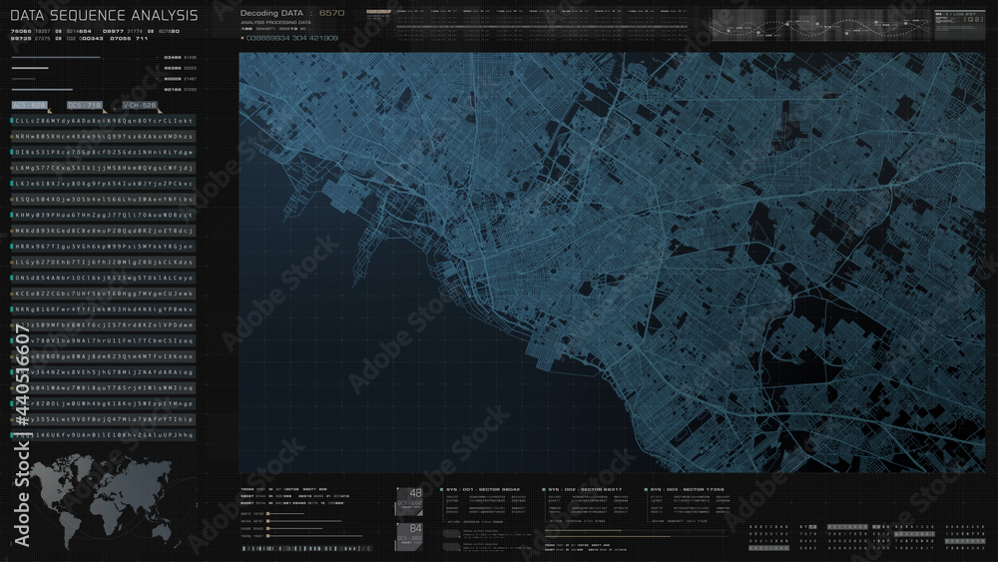Click the first orange slider handle in the bottom panel
Viewport: 998px width, 562px height.
point(267,514)
